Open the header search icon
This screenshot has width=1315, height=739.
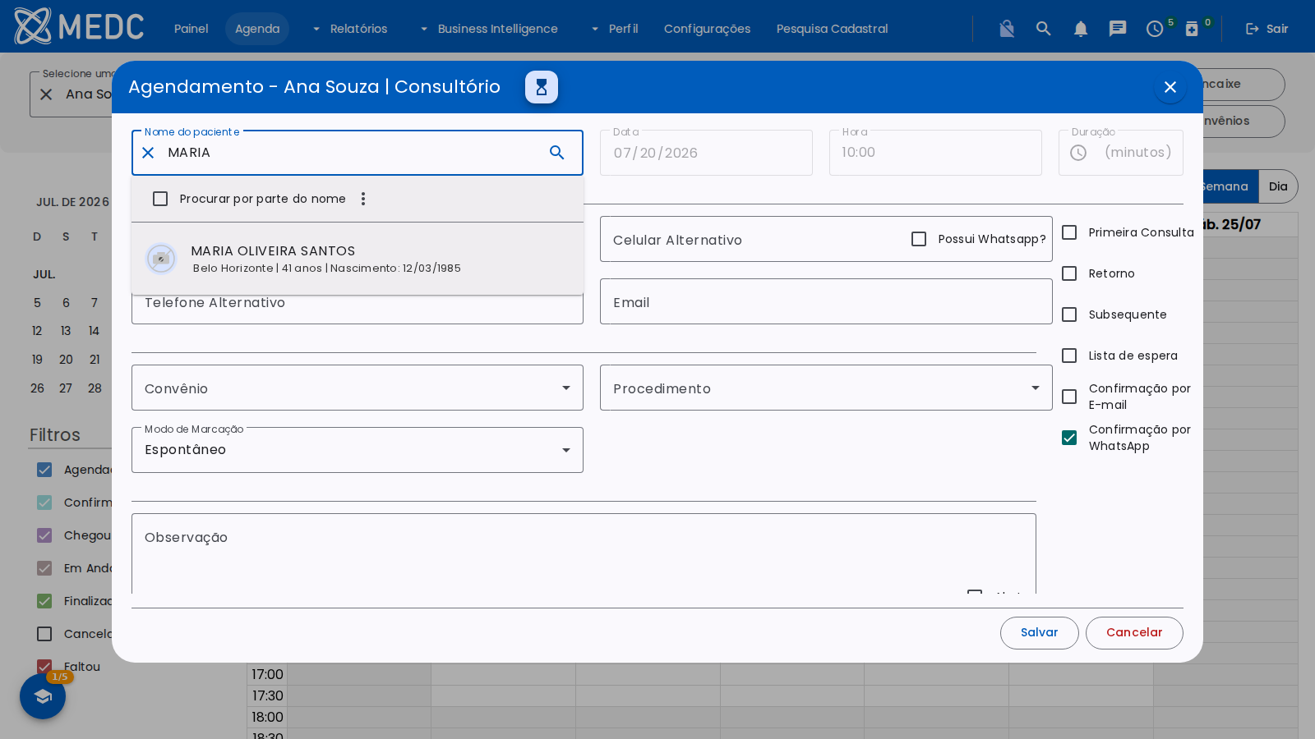click(x=1044, y=29)
